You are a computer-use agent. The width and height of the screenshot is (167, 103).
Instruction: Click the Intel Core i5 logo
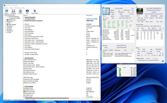pyautogui.click(x=106, y=12)
